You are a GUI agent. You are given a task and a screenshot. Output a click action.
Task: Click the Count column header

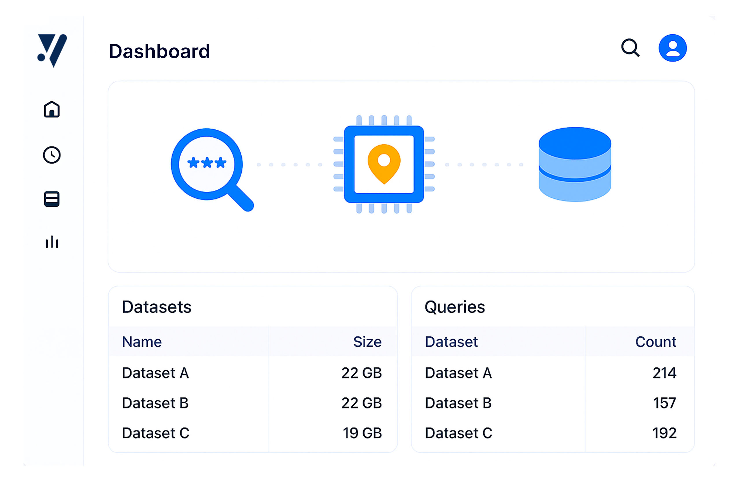click(x=655, y=342)
